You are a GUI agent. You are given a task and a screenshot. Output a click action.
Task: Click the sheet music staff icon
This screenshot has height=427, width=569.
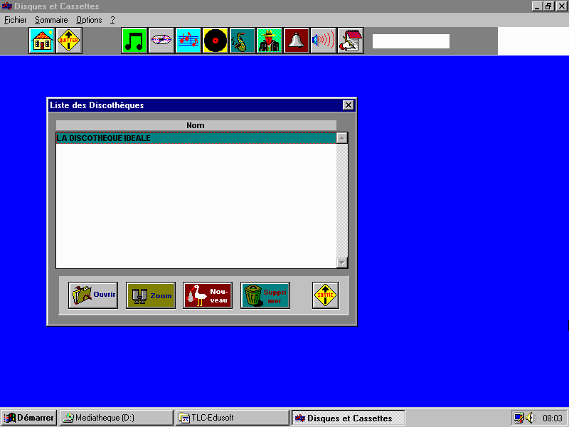(x=188, y=41)
